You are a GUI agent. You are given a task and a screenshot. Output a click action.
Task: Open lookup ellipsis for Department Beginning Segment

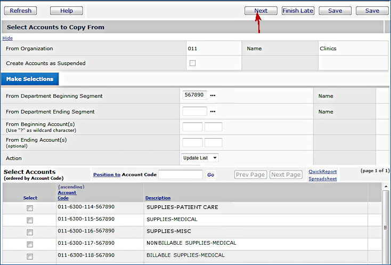coord(213,96)
